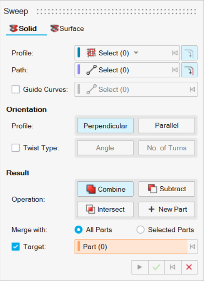
Task: Click the reset all icon in bottom toolbar
Action: (173, 267)
